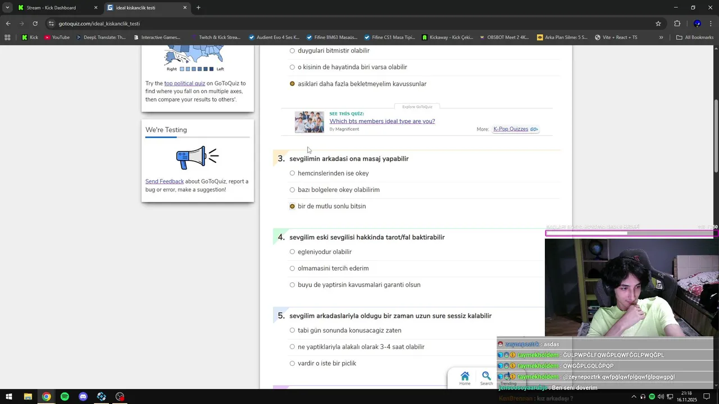Open the tab search dropdown arrow
This screenshot has height=404, width=719.
(x=7, y=8)
